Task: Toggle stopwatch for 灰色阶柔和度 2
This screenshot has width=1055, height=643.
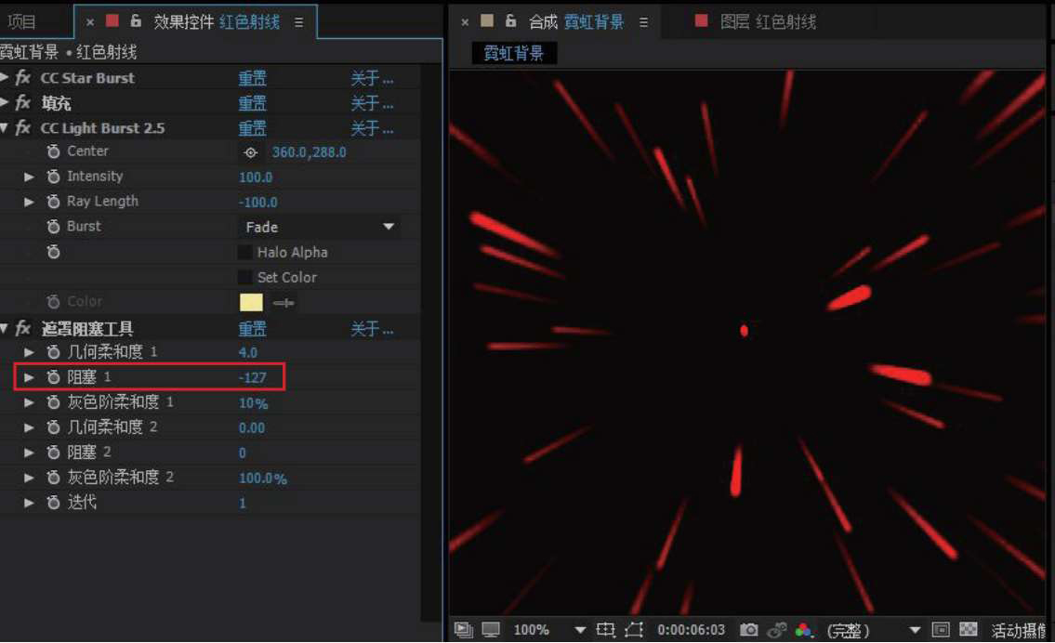Action: [54, 478]
